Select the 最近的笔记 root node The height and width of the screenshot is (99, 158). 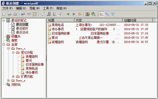(19, 21)
